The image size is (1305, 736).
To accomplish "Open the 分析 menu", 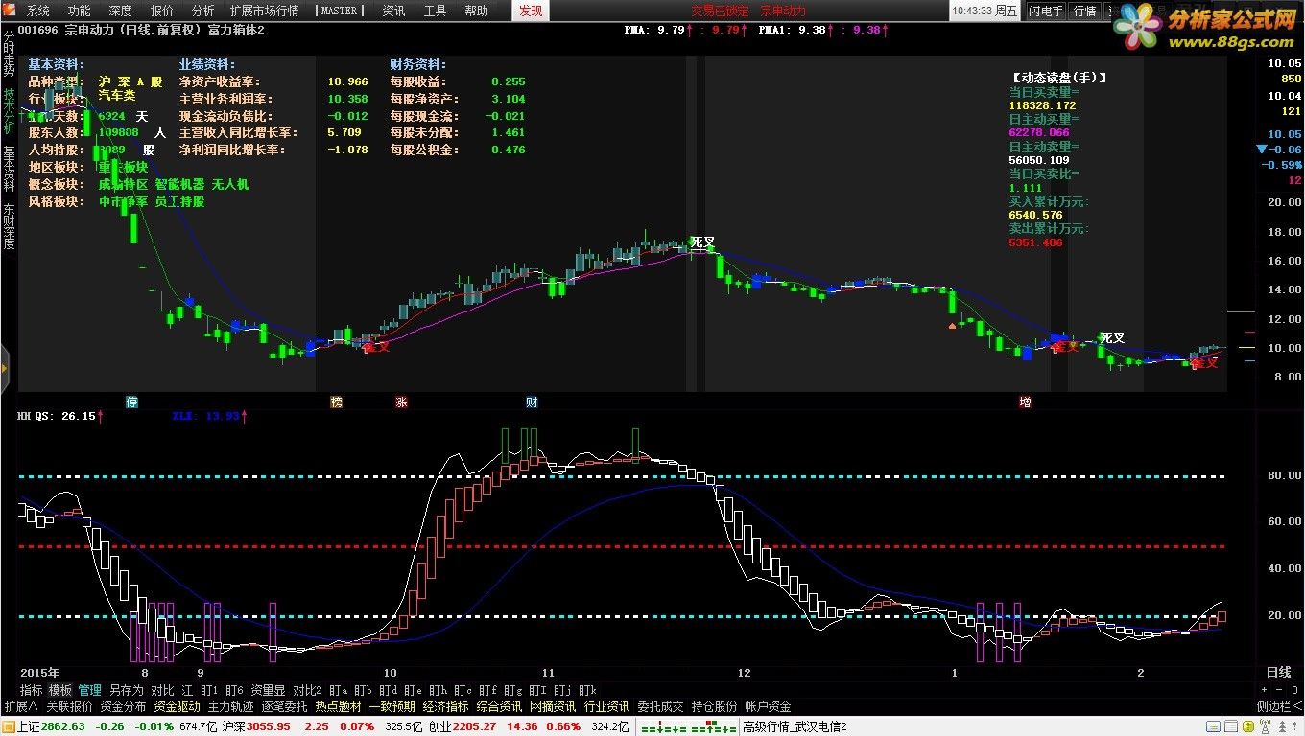I will coord(203,11).
